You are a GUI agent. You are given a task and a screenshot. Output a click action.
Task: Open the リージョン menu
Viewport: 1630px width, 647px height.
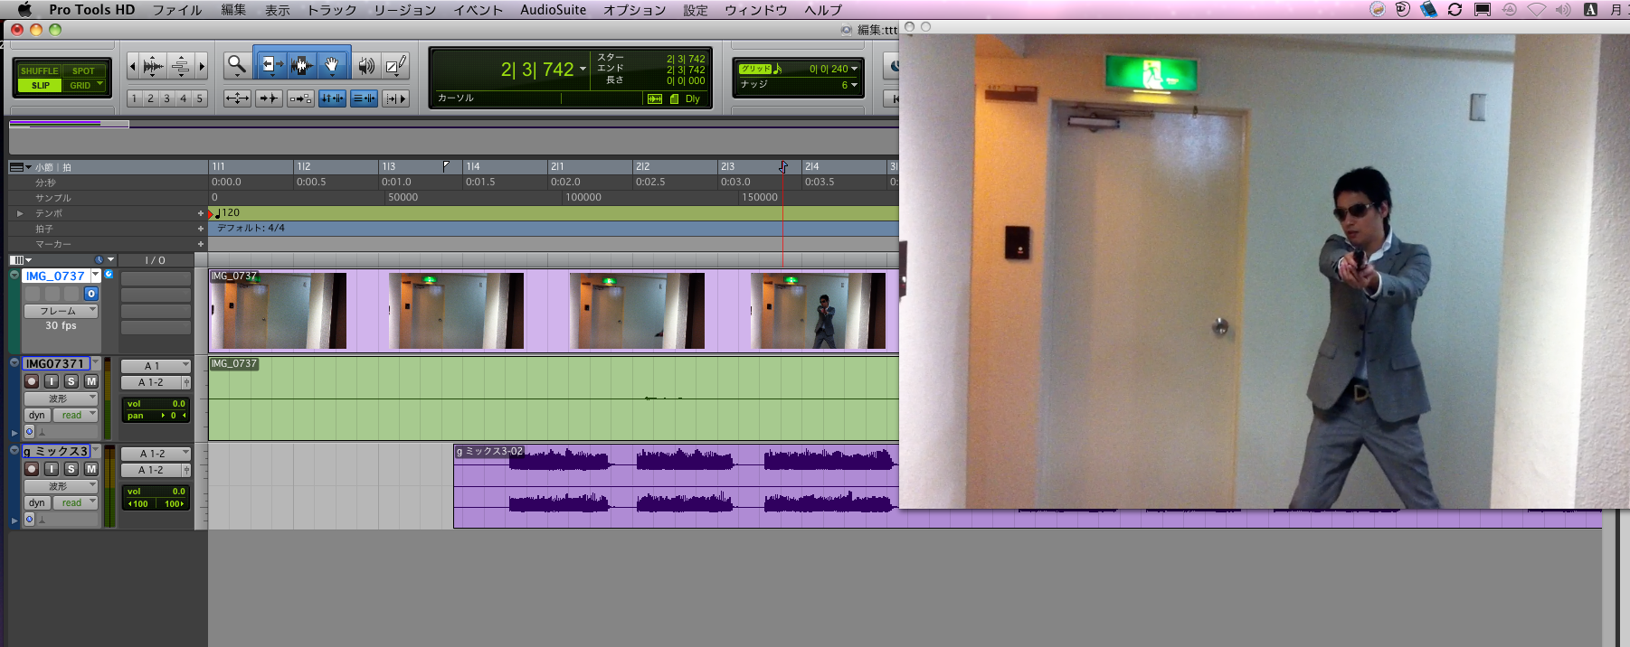tap(404, 10)
